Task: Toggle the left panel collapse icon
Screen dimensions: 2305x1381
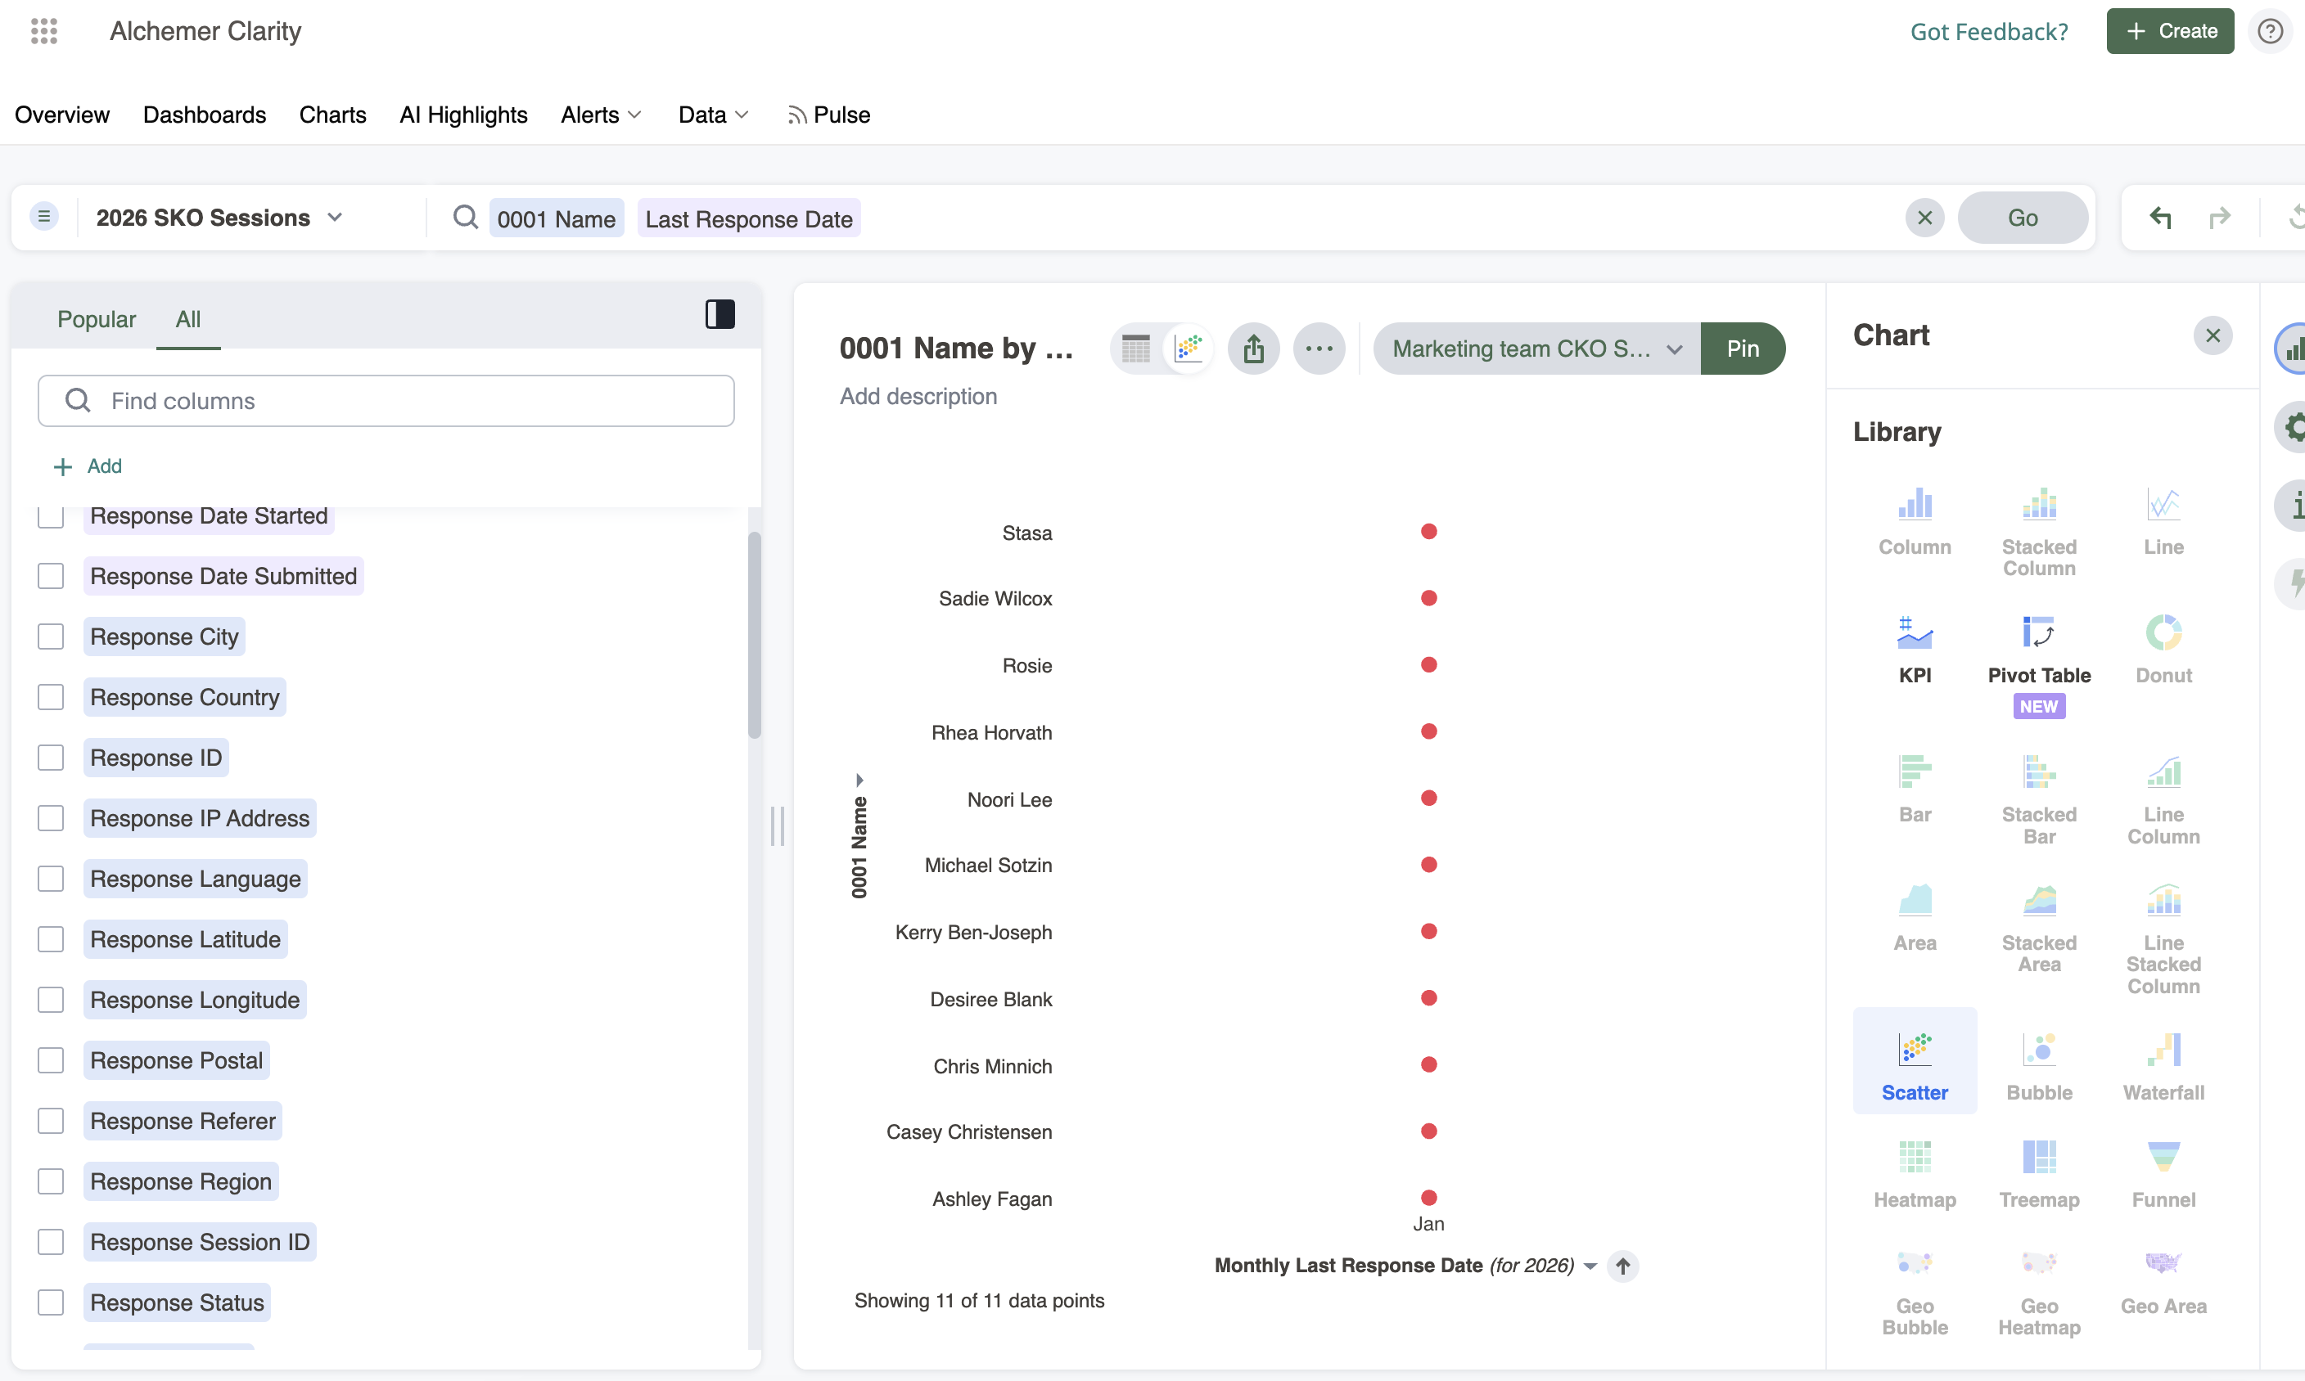Action: [719, 314]
